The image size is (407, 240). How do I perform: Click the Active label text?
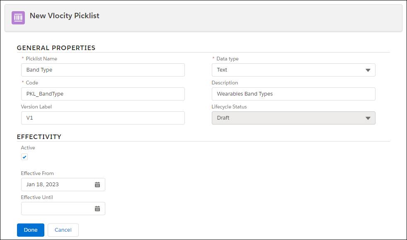tap(28, 148)
